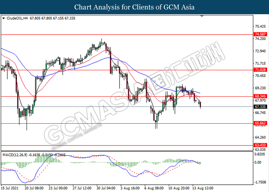Select the 65.662 support price label

(x=260, y=123)
